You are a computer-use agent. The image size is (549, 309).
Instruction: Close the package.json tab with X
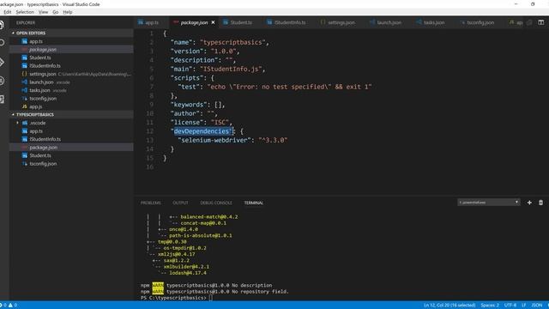point(213,22)
